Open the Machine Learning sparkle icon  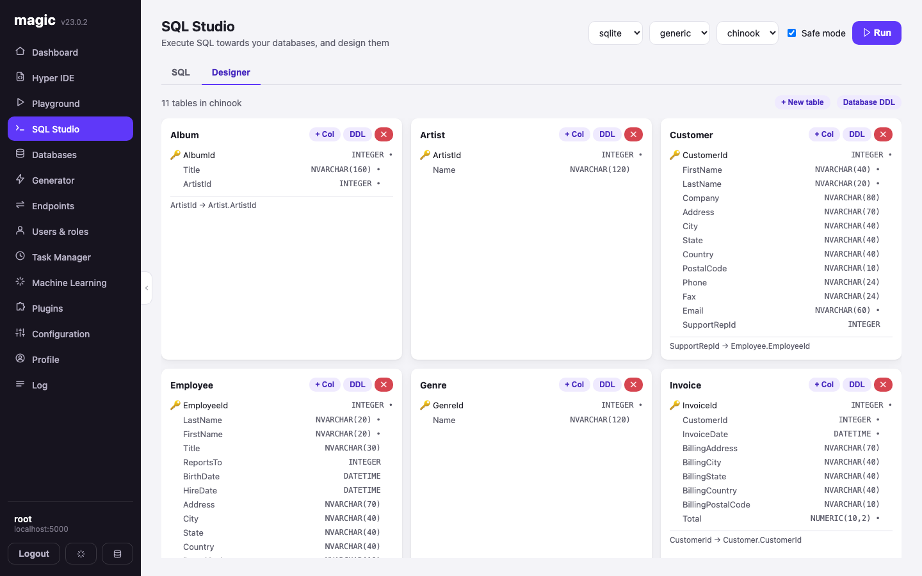coord(20,282)
